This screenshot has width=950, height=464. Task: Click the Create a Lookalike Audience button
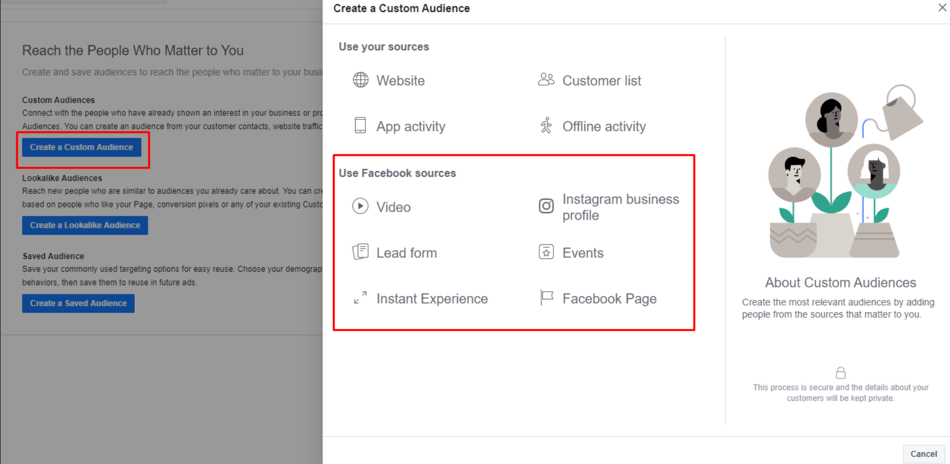coord(85,225)
